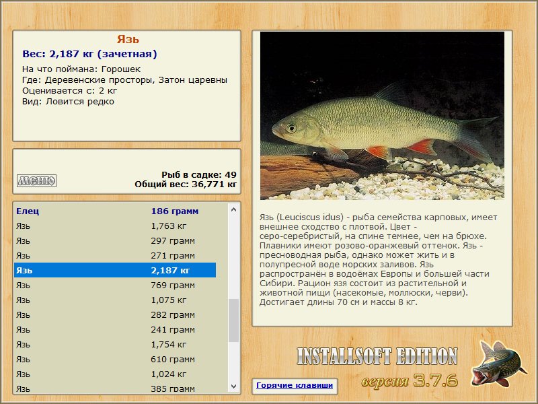Select the Язь 610 грамм row
Image resolution: width=538 pixels, height=404 pixels.
point(115,359)
